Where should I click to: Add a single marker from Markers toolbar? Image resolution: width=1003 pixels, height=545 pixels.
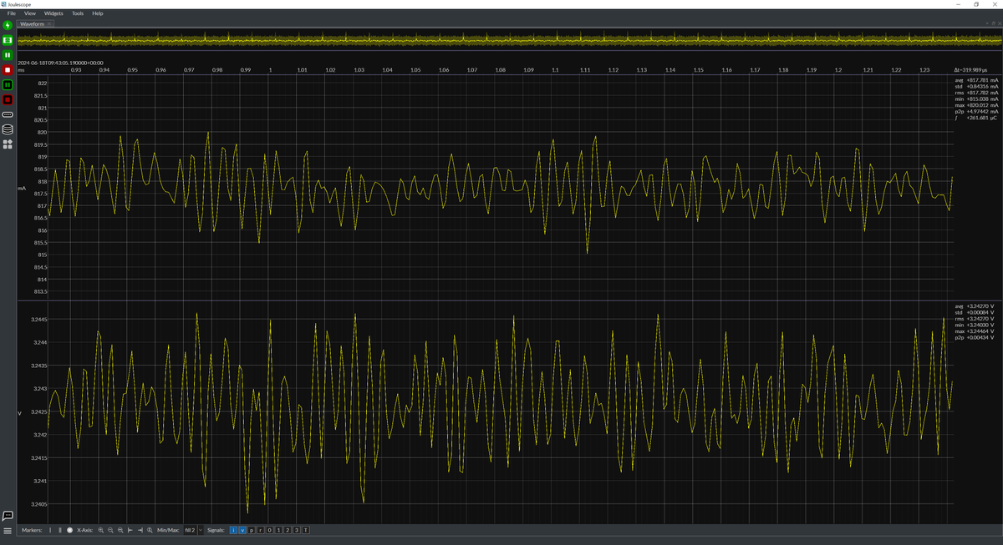pos(50,530)
